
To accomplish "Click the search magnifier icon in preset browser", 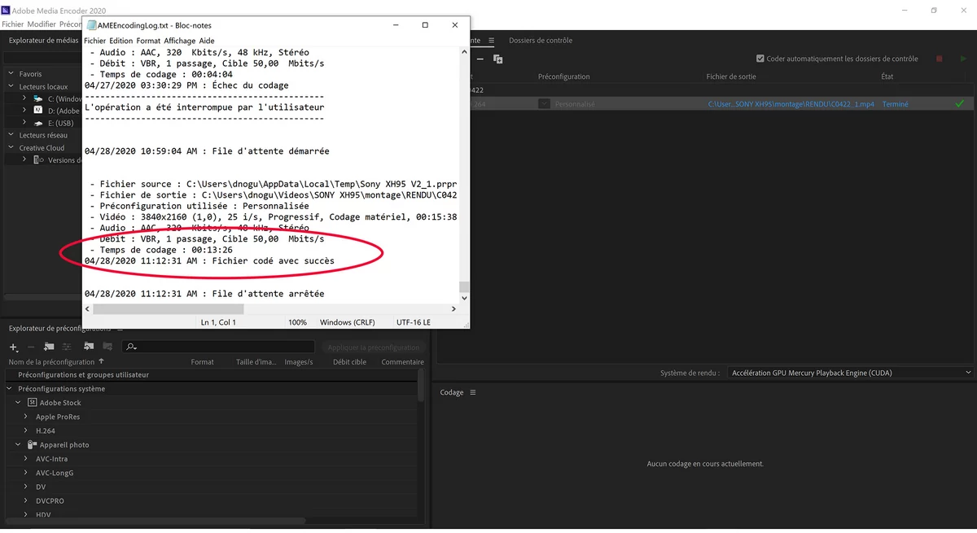I will (131, 347).
